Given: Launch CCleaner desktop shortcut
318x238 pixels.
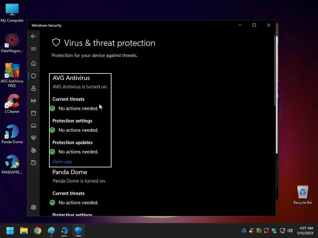Looking at the screenshot, I should (12, 104).
